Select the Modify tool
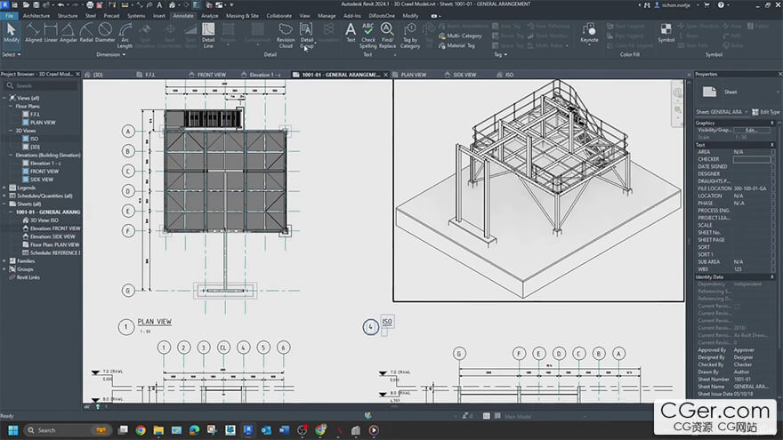Screen dimensions: 783x440 12,32
